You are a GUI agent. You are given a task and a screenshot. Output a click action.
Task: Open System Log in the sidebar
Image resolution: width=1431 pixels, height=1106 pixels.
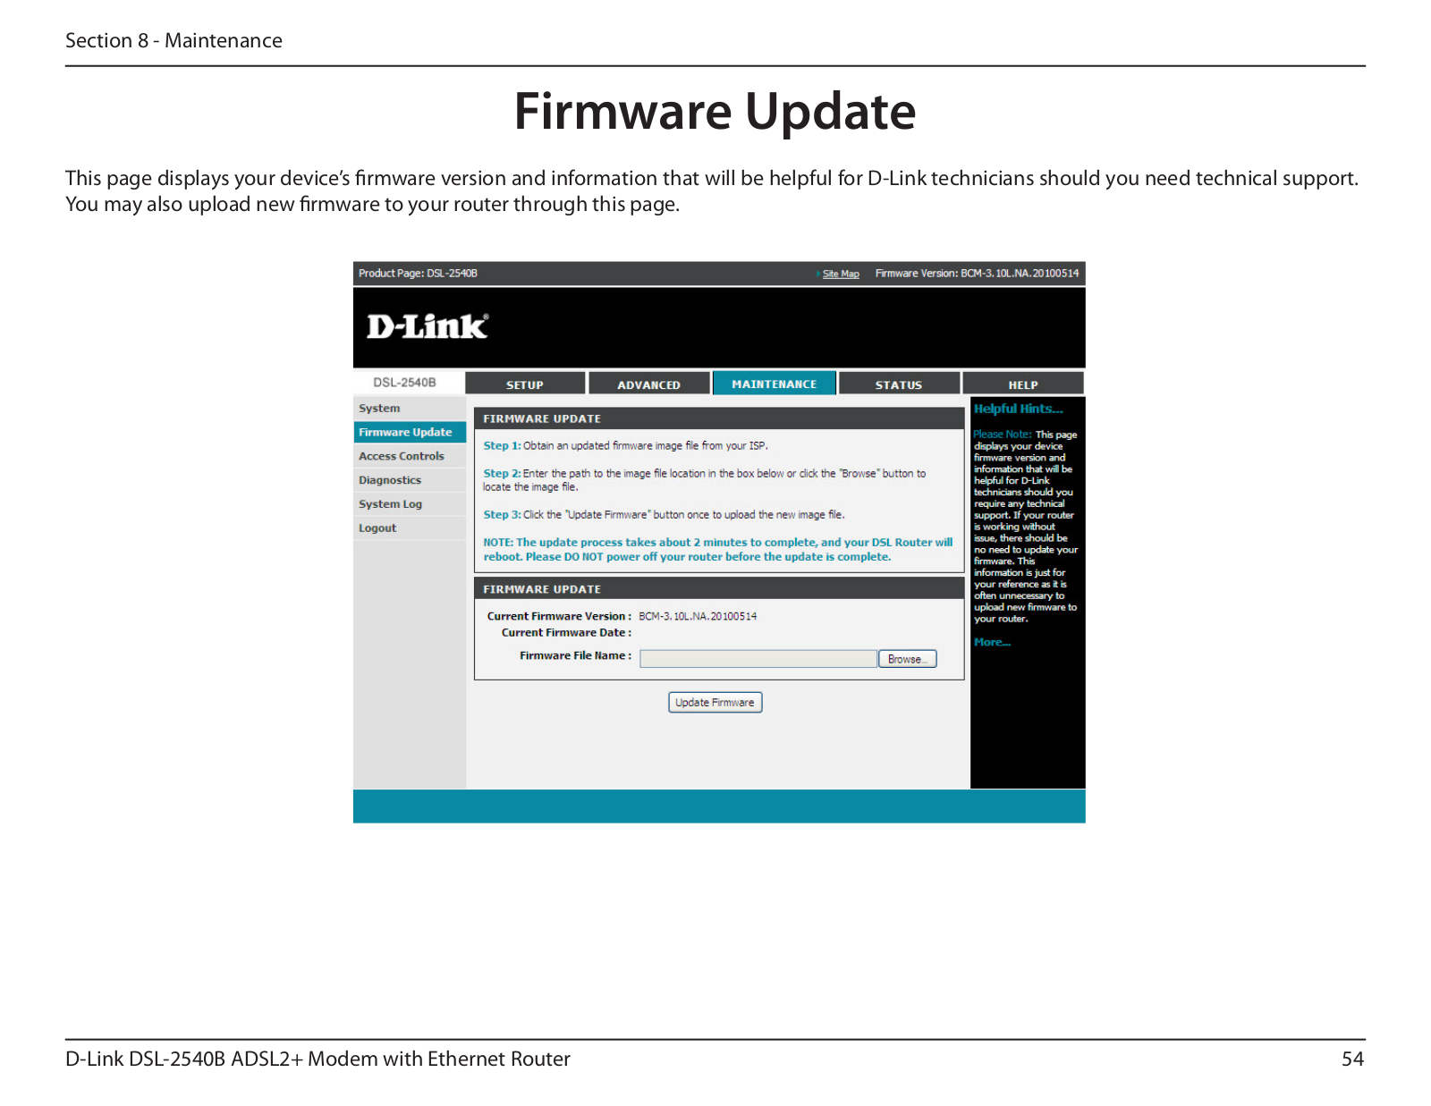[410, 504]
